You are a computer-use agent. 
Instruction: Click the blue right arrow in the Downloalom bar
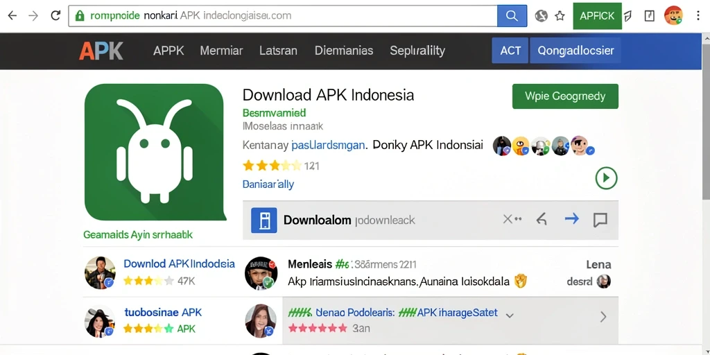click(x=572, y=219)
